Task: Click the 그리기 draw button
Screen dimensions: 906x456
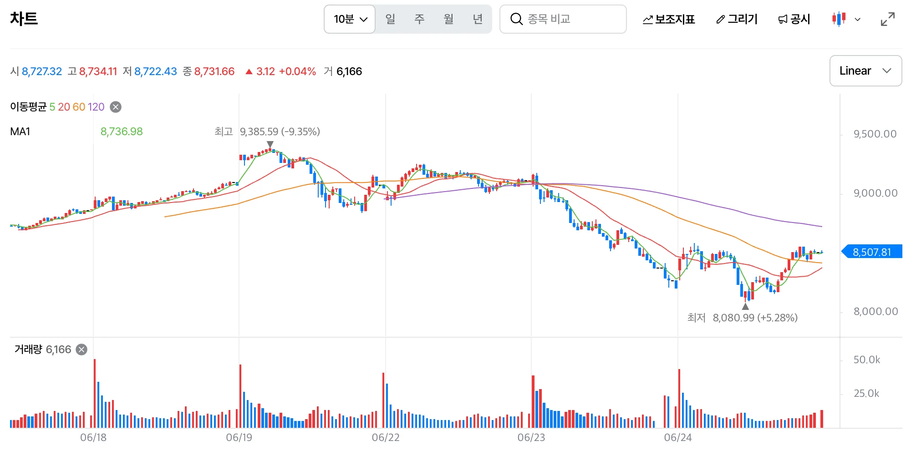Action: (737, 19)
